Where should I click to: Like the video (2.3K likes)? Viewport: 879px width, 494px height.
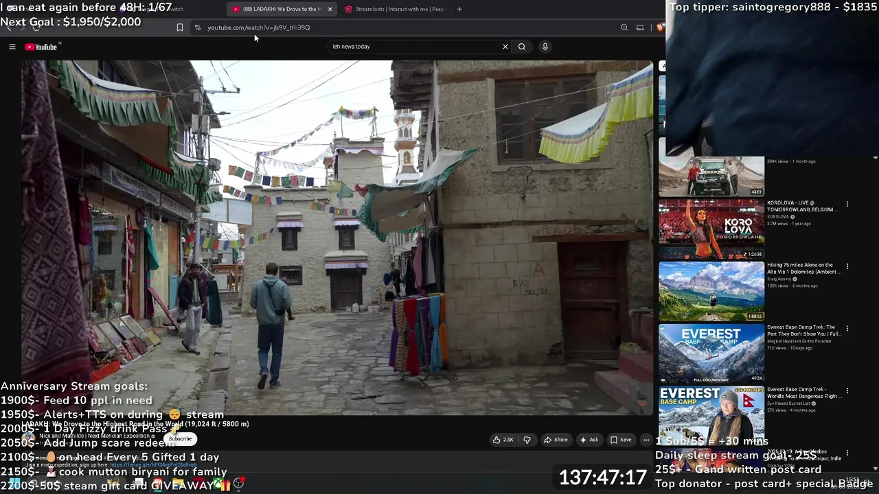pos(503,440)
